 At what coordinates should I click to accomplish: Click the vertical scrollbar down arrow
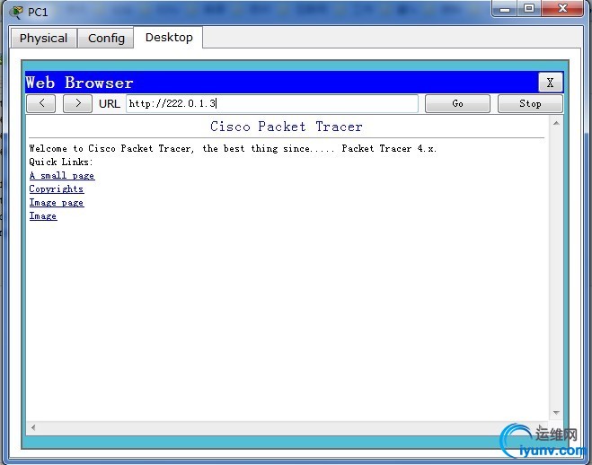[x=556, y=413]
